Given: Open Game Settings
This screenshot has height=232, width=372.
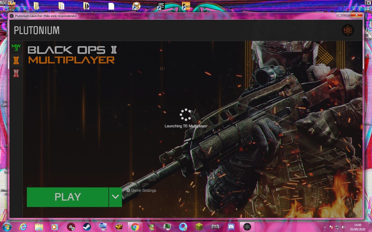Looking at the screenshot, I should pos(141,190).
